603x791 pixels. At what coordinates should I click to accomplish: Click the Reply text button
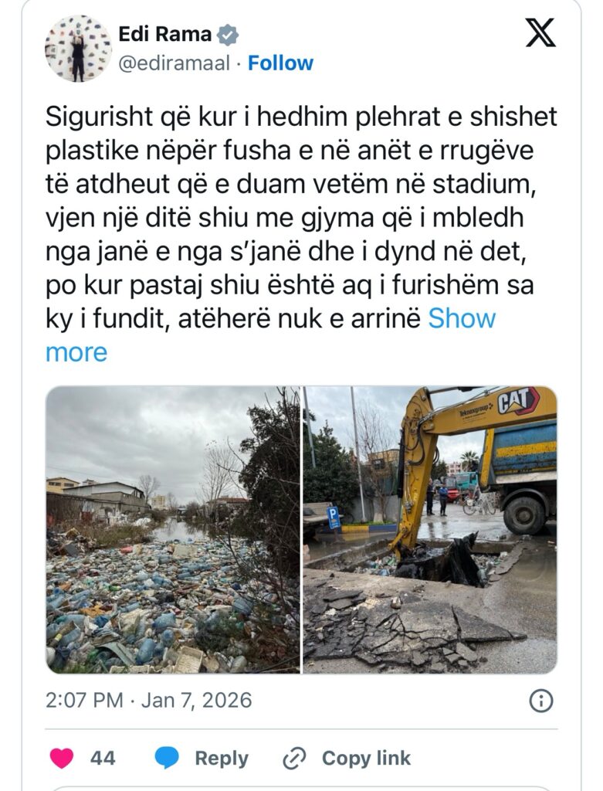[x=222, y=759]
